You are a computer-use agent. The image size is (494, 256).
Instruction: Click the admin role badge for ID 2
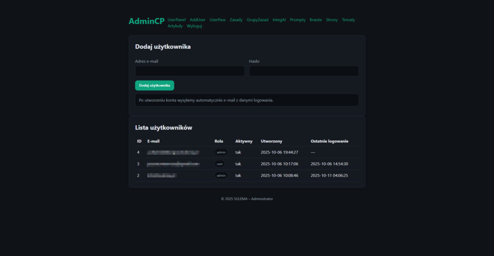(221, 175)
